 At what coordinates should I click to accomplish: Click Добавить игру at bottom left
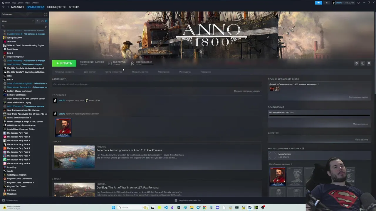10,200
